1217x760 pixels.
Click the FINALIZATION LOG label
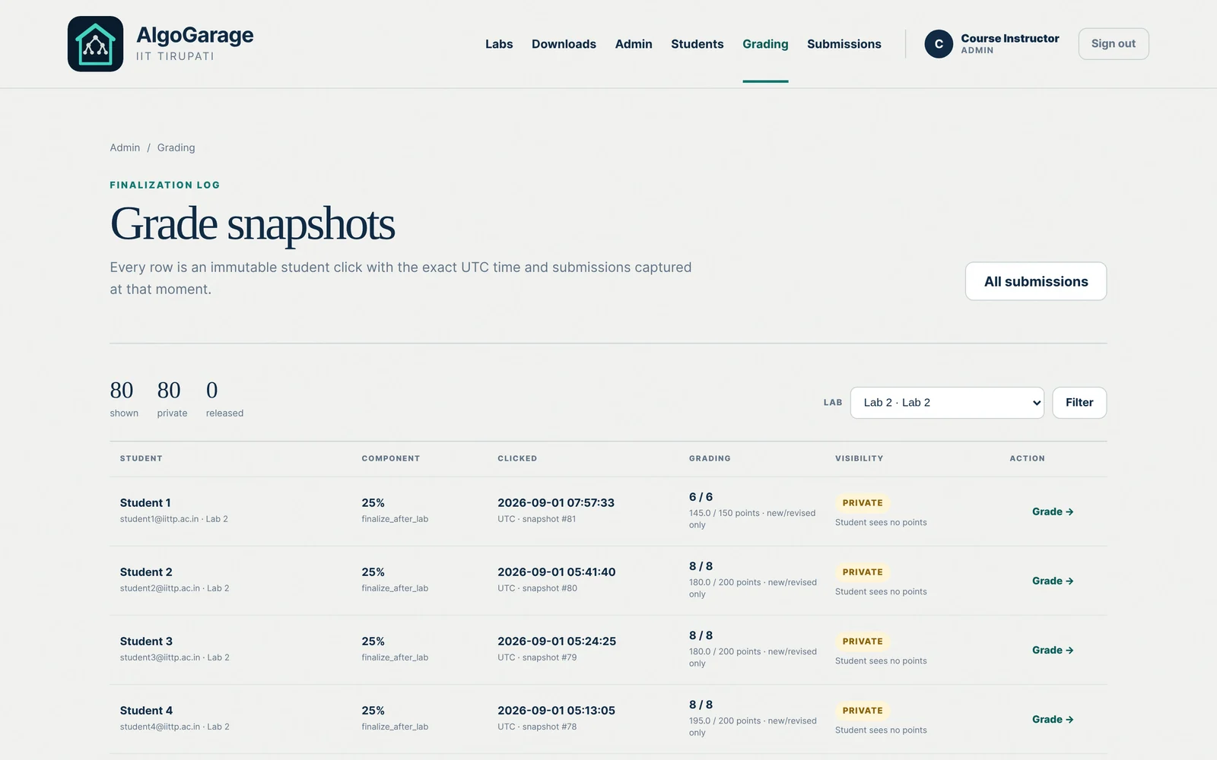(165, 185)
